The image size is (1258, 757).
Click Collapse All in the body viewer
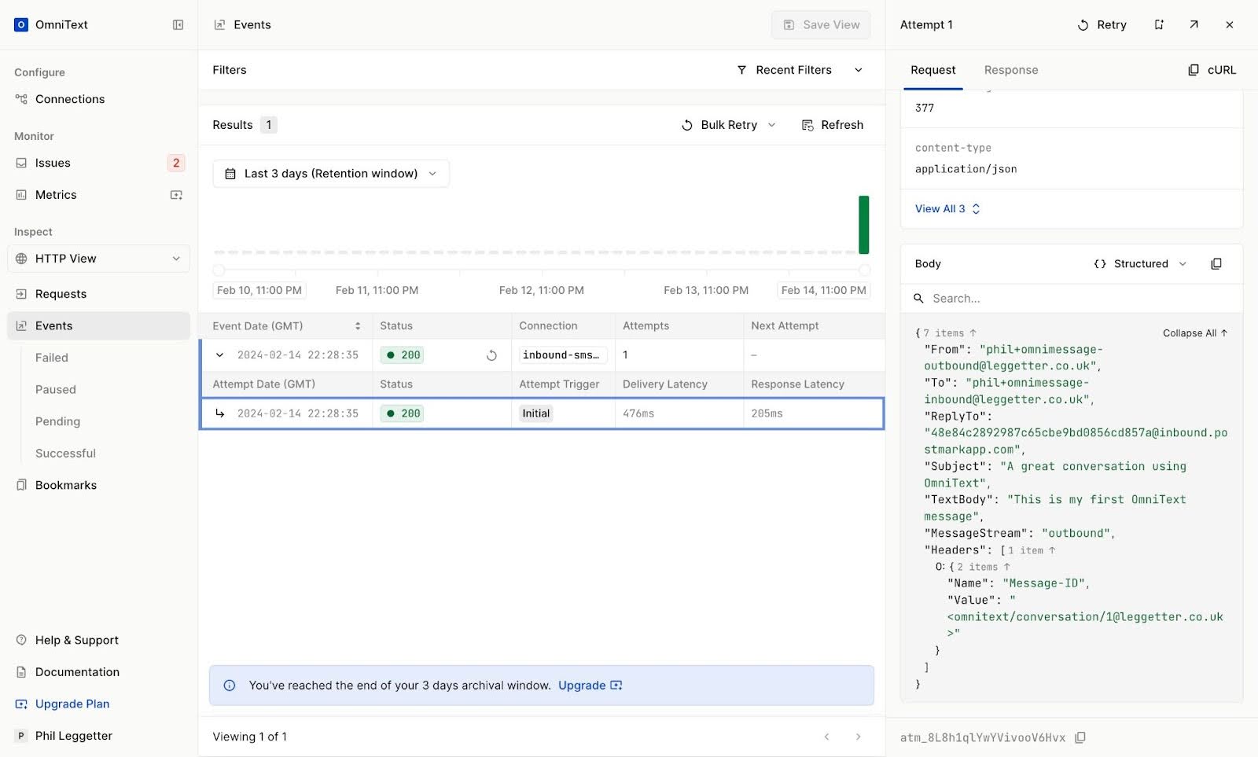[x=1195, y=333]
